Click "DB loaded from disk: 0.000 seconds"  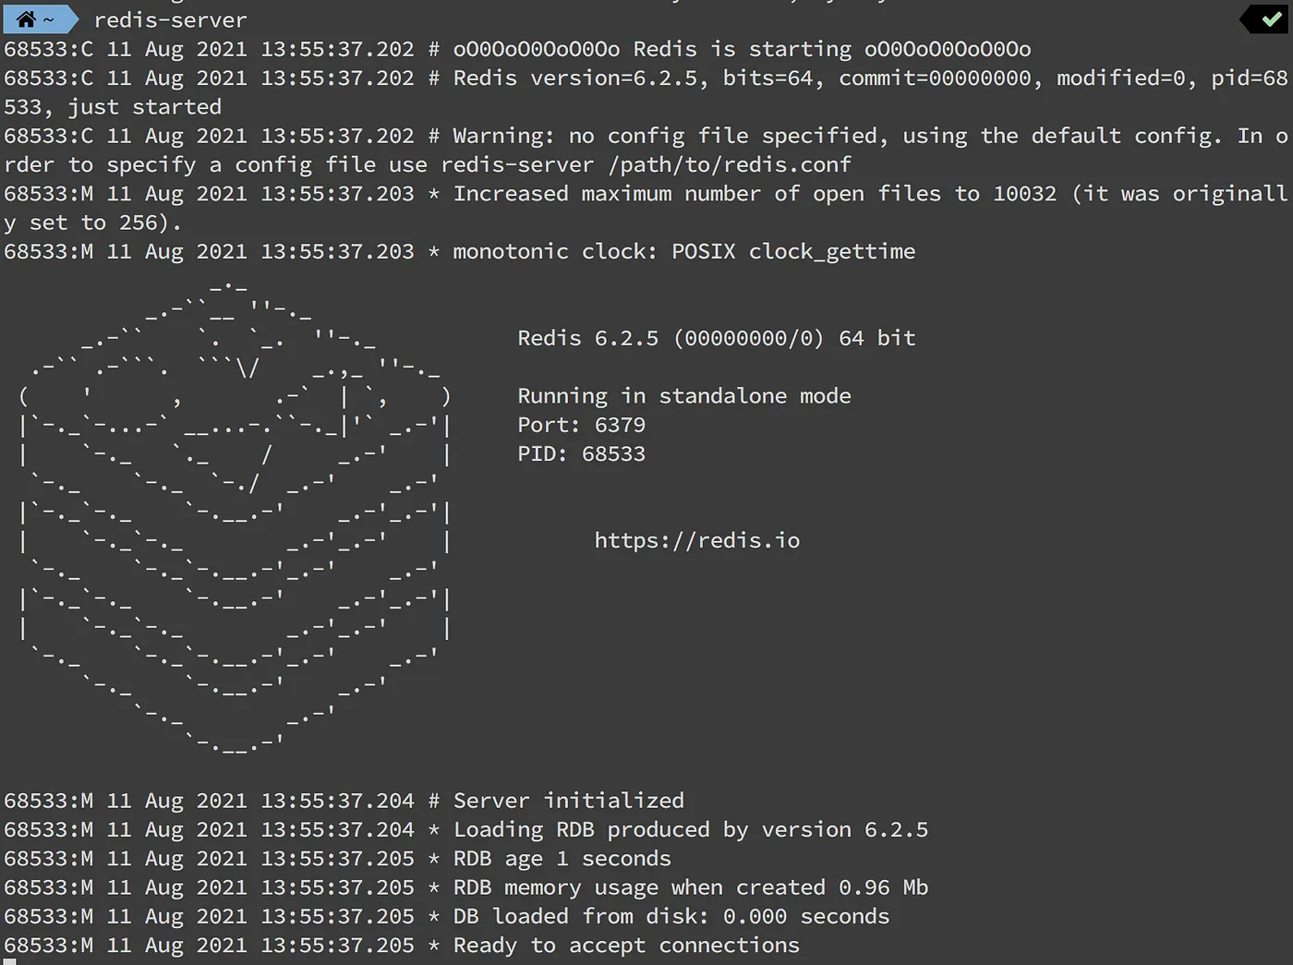point(671,916)
